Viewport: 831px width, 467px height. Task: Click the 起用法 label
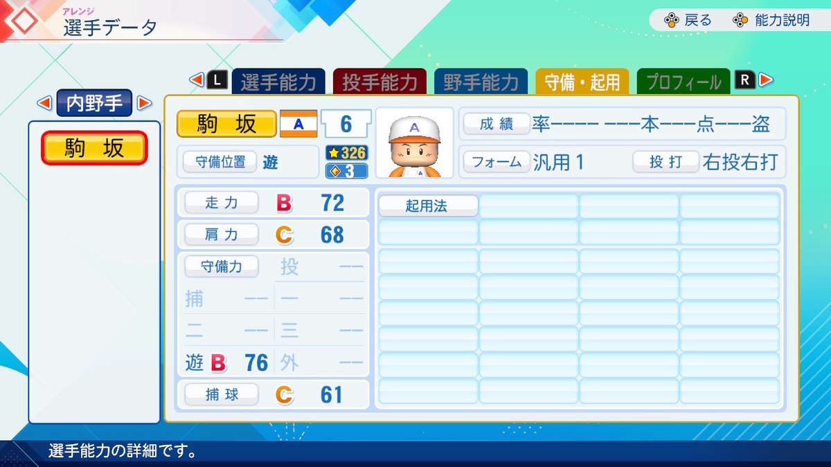pyautogui.click(x=427, y=206)
